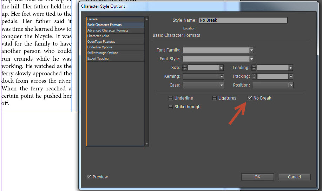322x191 pixels.
Task: Open Strikethrough Options category
Action: (115, 53)
